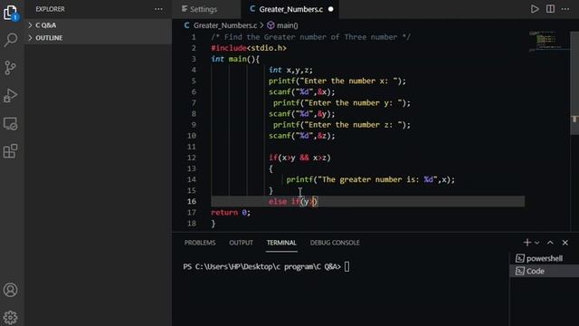Viewport: 579px width, 326px height.
Task: Expand the OUTLINE section
Action: point(98,38)
